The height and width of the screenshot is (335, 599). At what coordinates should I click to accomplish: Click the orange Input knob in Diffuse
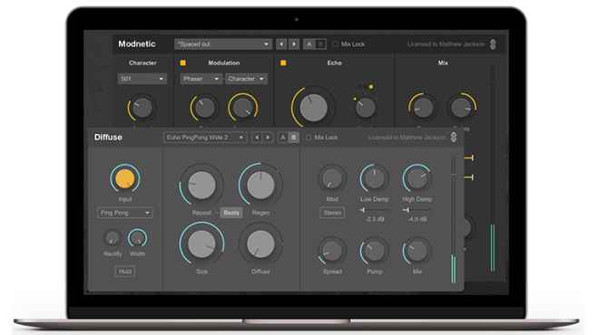click(125, 178)
